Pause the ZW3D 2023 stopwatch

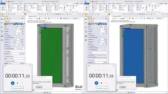[13, 83]
